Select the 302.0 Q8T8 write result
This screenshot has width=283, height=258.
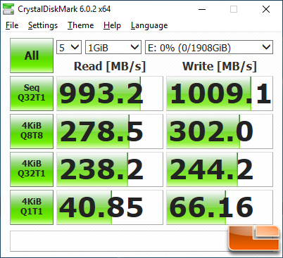click(220, 131)
